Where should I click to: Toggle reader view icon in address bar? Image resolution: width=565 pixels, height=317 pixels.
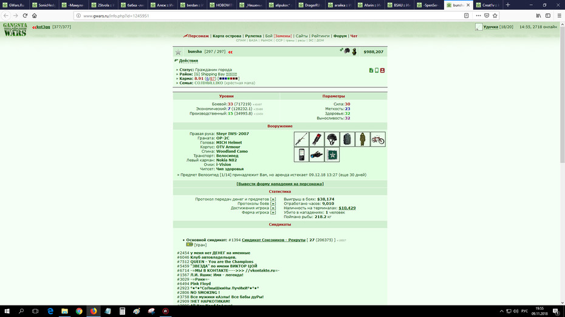466,15
